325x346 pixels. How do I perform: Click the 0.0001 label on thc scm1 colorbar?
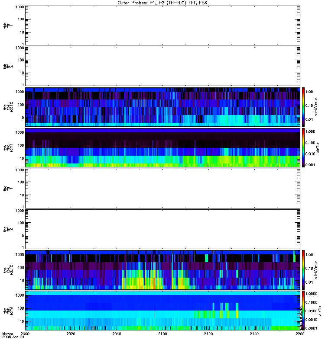pyautogui.click(x=311, y=328)
